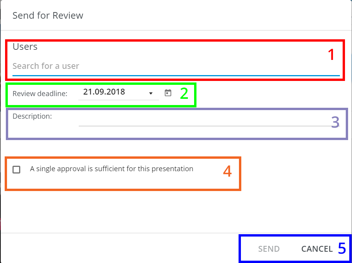352x263 pixels.
Task: Click the 'A single approval is sufficient' label
Action: tap(111, 169)
